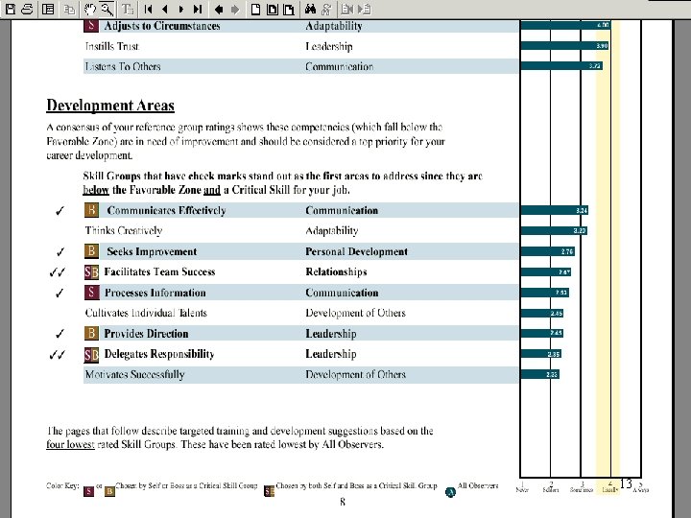
Task: Click 'Adaptability' beside Thinks Creatively
Action: [332, 231]
